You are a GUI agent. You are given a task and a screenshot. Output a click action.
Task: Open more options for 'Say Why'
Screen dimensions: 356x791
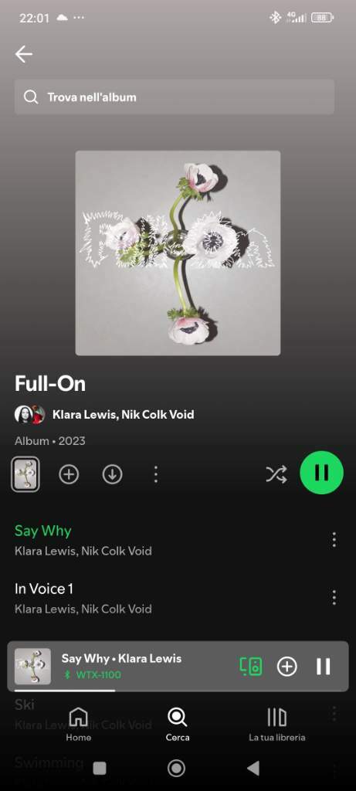[x=334, y=540]
